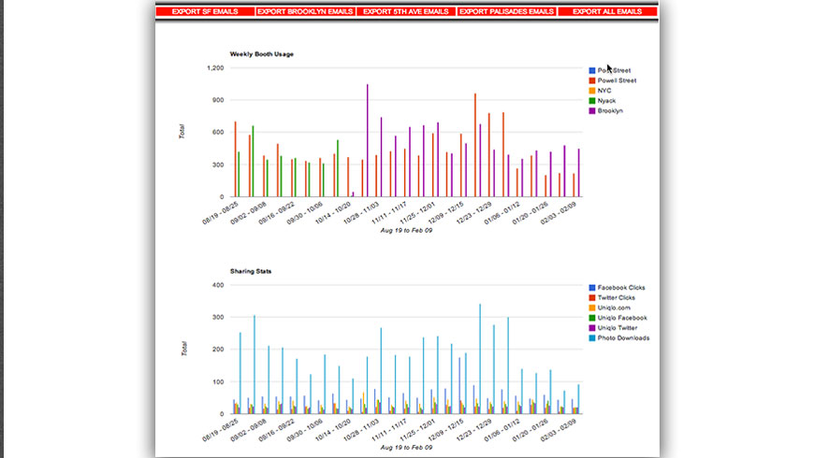Click the Twitter Clicks legend label
814x458 pixels.
[617, 298]
